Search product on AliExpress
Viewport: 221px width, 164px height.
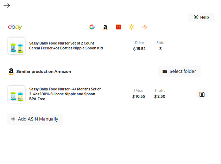118,27
